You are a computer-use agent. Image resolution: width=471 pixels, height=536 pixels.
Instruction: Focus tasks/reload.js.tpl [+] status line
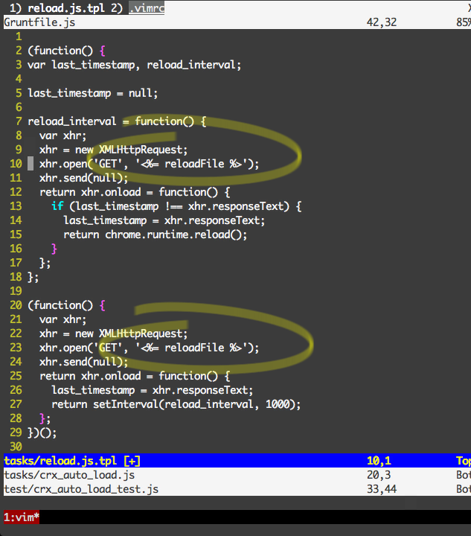point(237,461)
